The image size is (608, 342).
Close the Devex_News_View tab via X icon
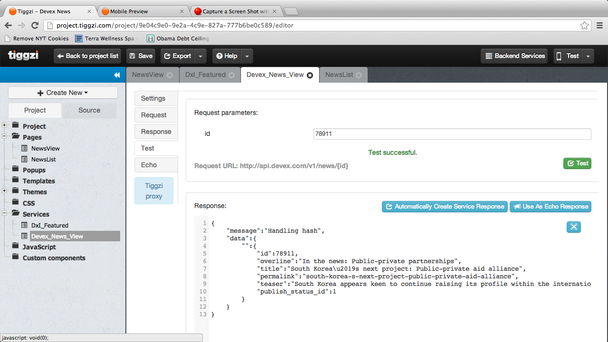click(x=310, y=75)
